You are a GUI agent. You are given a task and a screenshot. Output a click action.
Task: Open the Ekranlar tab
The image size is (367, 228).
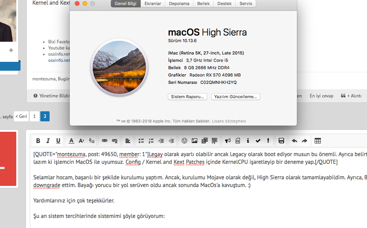tap(153, 3)
